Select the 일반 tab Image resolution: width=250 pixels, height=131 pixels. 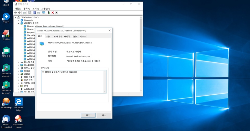coord(40,36)
